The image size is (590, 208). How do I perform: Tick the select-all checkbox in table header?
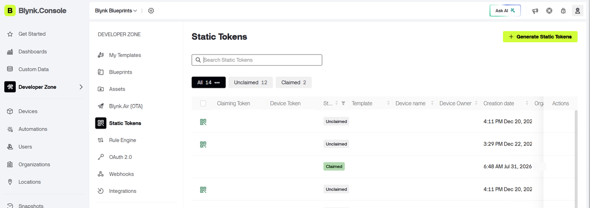(x=203, y=104)
